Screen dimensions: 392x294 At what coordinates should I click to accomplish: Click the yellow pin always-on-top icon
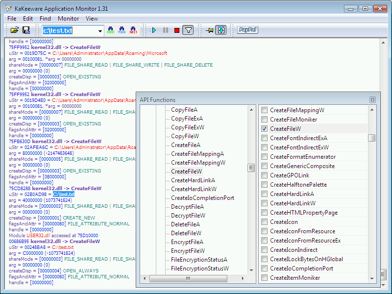210,30
